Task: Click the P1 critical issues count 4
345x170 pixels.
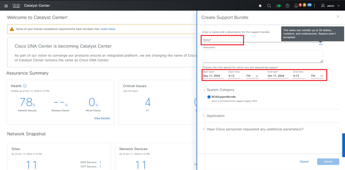Action: click(148, 102)
